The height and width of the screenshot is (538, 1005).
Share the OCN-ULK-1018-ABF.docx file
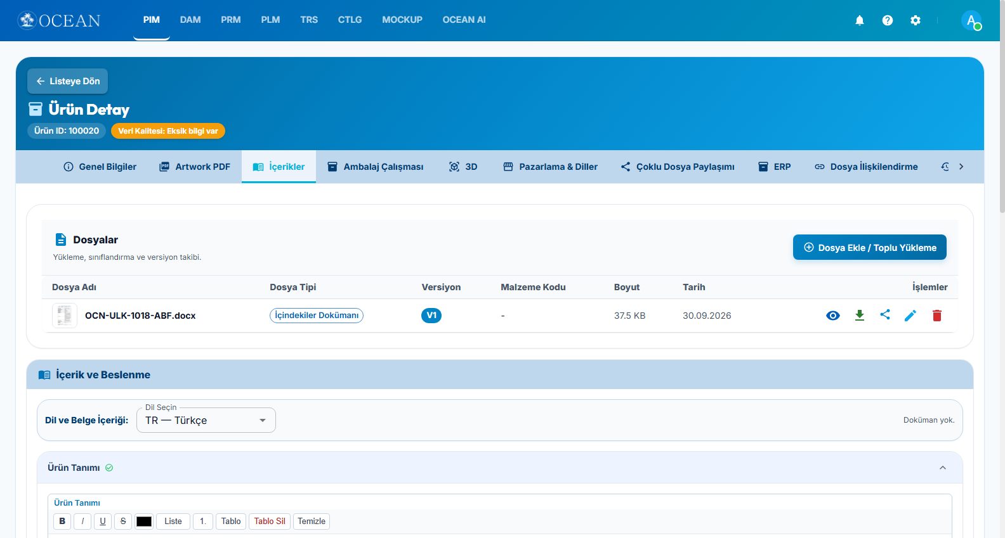(x=885, y=315)
